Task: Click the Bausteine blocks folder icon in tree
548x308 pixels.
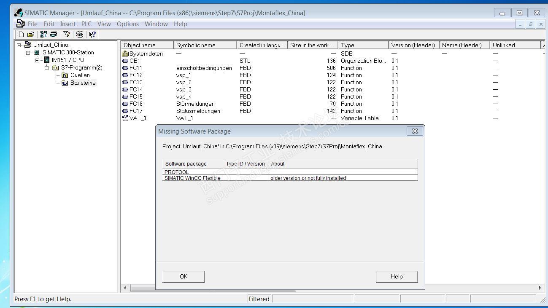Action: click(65, 83)
